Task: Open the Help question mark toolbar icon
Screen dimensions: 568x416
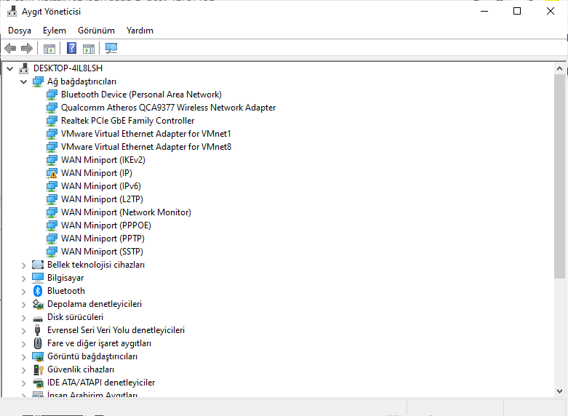Action: click(72, 48)
